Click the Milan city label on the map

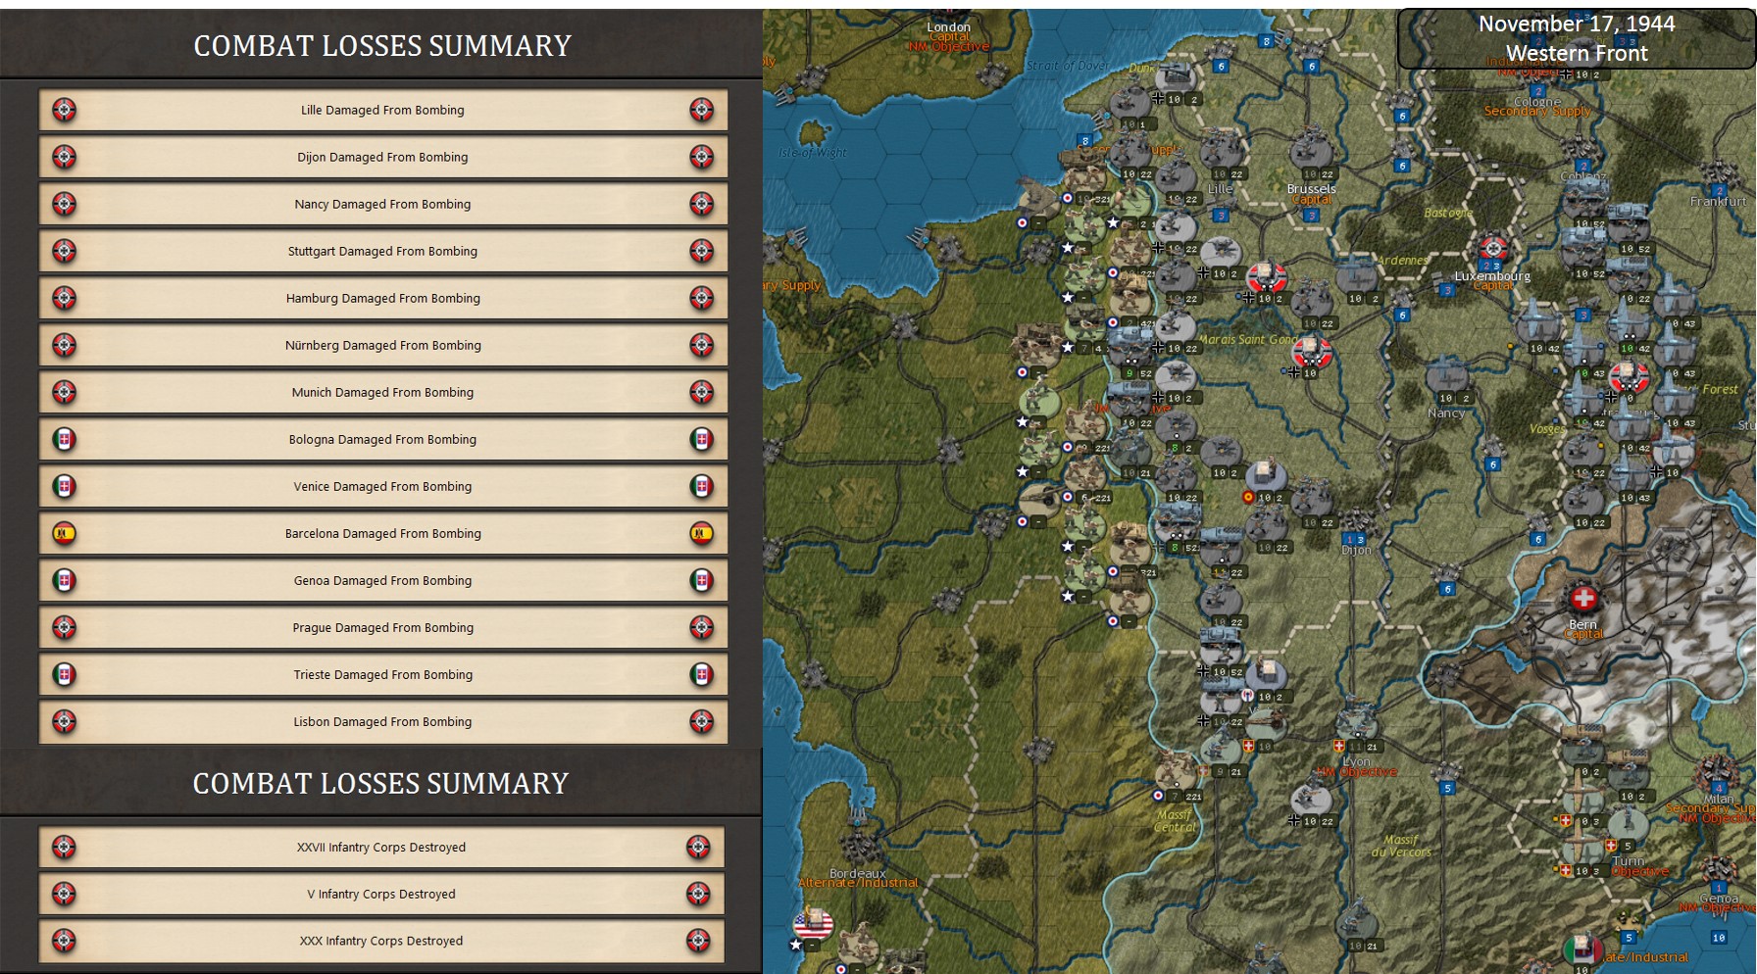point(1720,798)
